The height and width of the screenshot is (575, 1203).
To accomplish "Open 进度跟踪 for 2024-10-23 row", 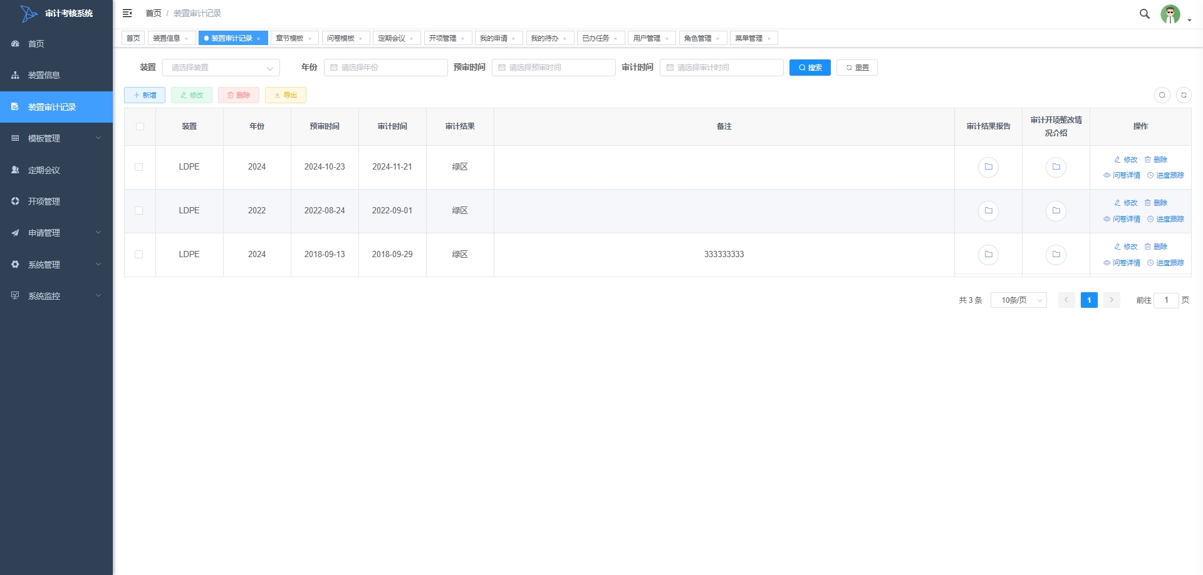I will pyautogui.click(x=1165, y=175).
